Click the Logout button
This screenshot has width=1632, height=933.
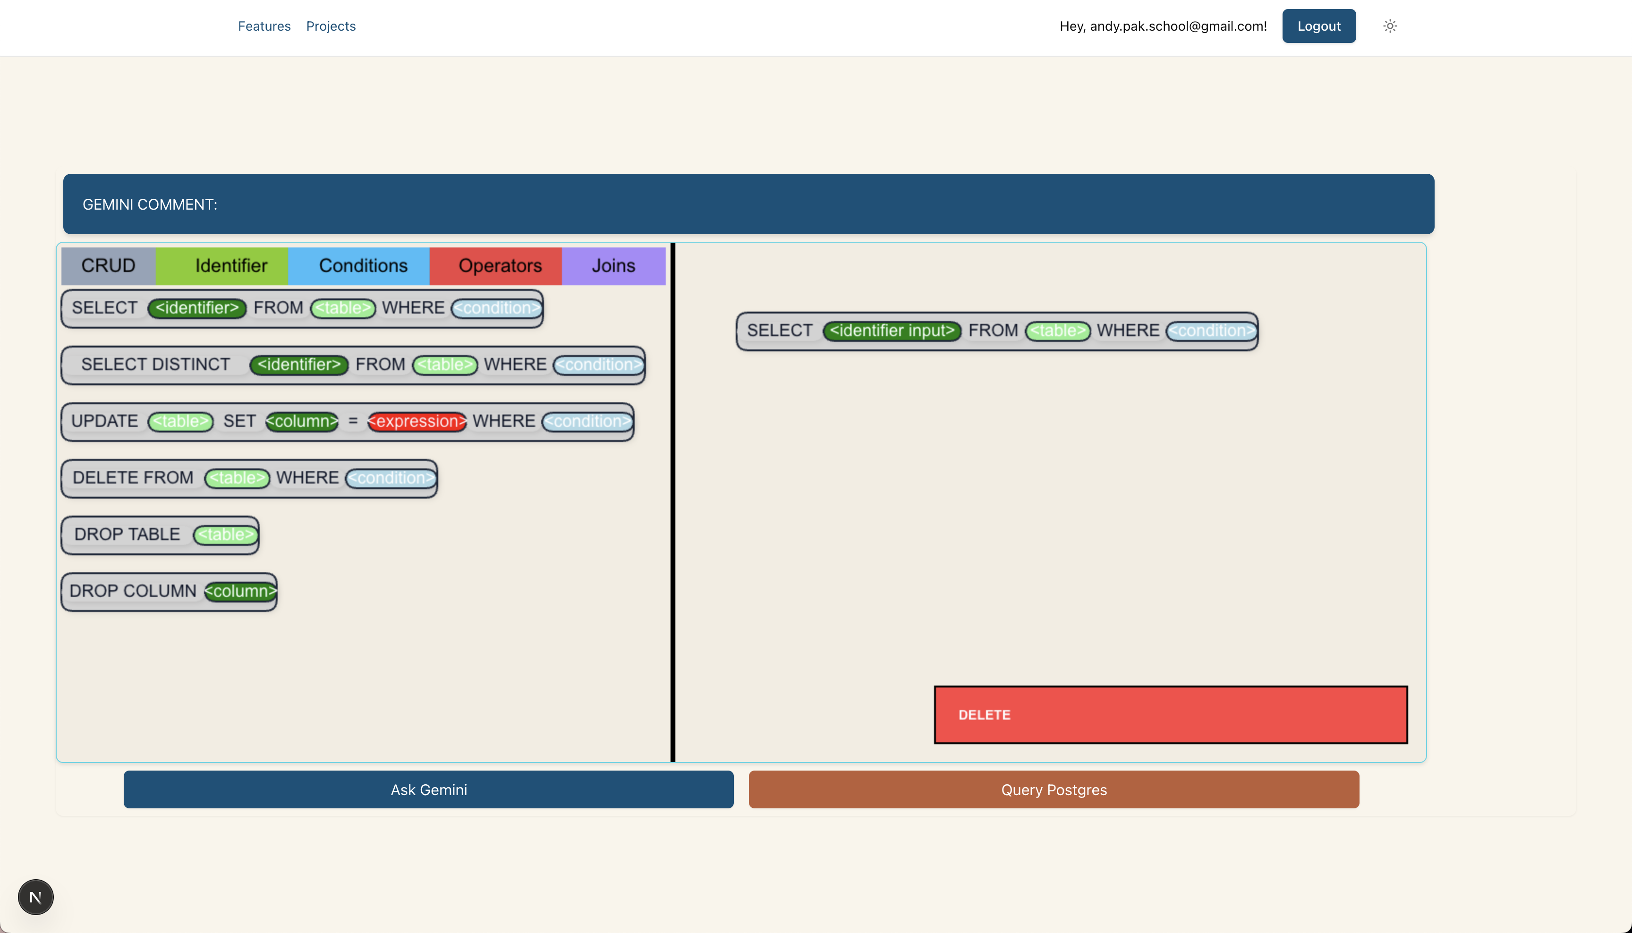pos(1318,26)
